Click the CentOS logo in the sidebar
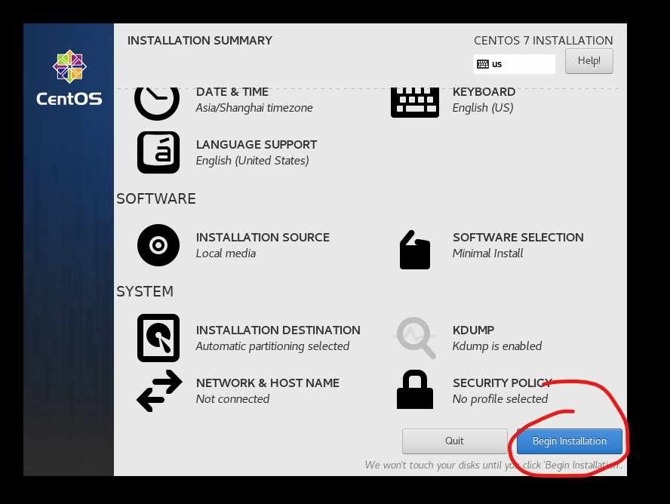The width and height of the screenshot is (670, 504). pyautogui.click(x=69, y=78)
